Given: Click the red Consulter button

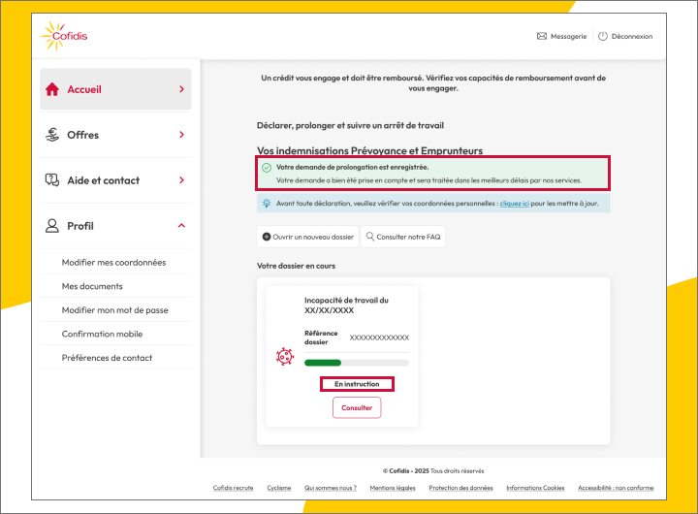Looking at the screenshot, I should pyautogui.click(x=357, y=408).
